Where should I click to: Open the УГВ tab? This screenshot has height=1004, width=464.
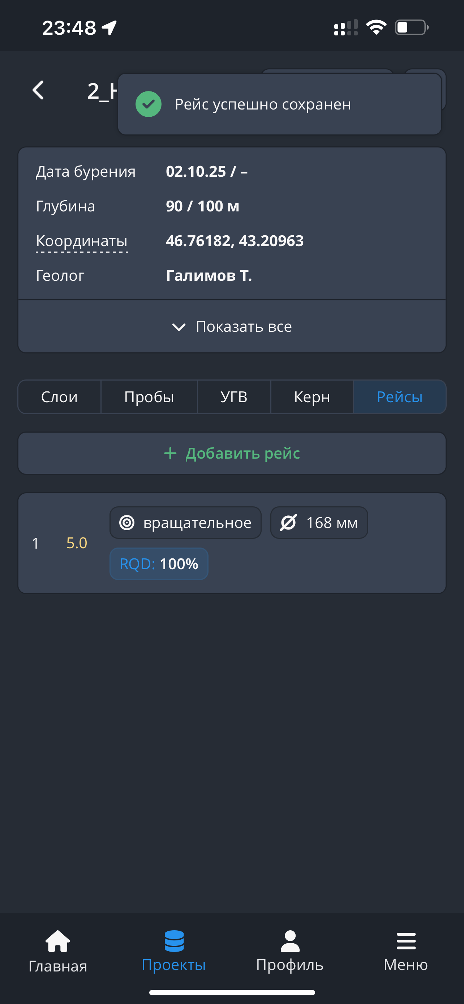(234, 397)
